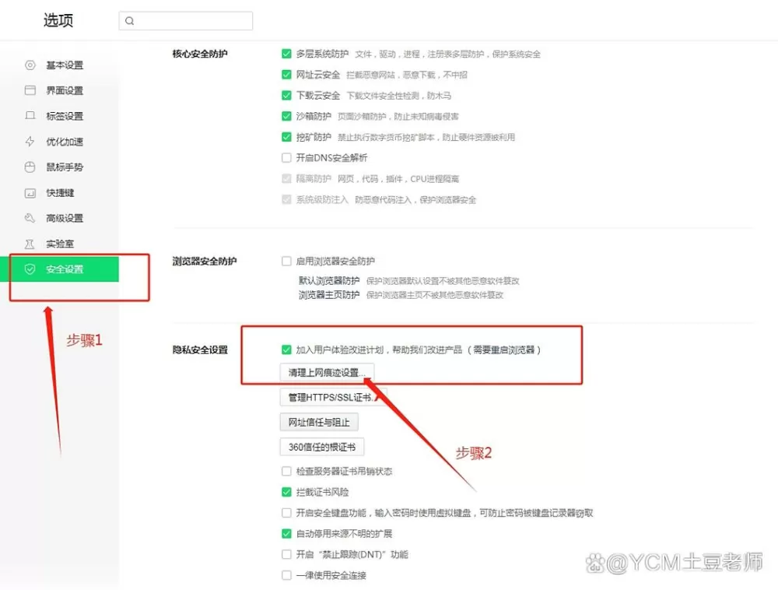This screenshot has width=778, height=590.
Task: Click the 核心安全防护 heading
Action: tap(200, 54)
